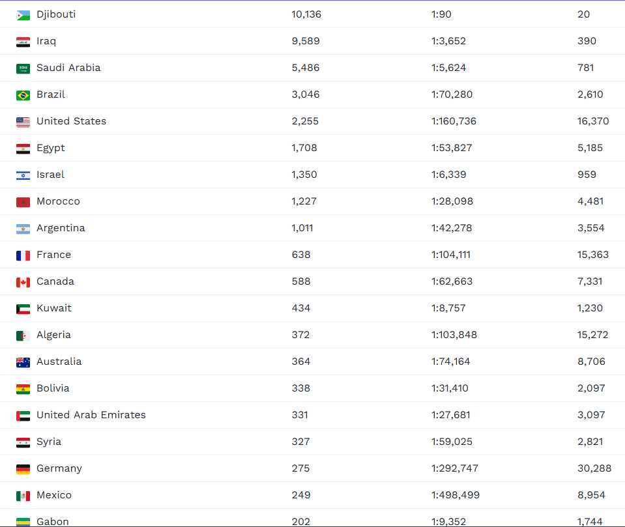The image size is (625, 527).
Task: Open the United Arab Emirates link
Action: pyautogui.click(x=91, y=415)
